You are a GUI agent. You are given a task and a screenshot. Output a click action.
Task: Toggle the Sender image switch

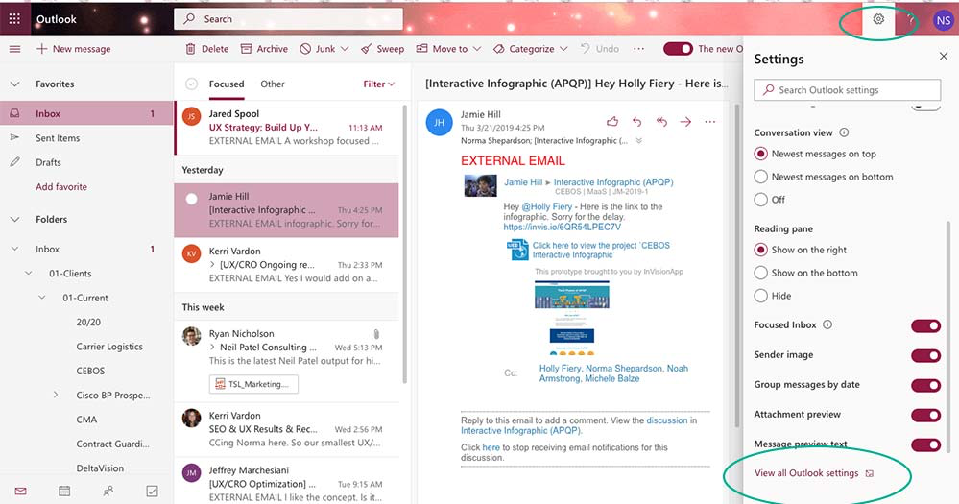click(x=926, y=355)
